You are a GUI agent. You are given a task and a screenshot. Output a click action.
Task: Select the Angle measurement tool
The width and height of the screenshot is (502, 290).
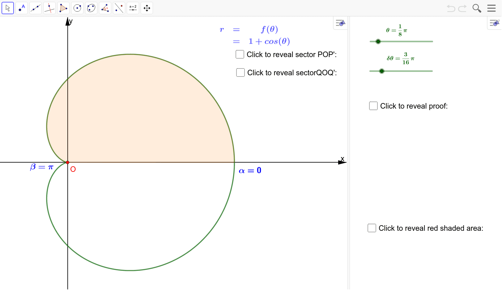tap(105, 8)
